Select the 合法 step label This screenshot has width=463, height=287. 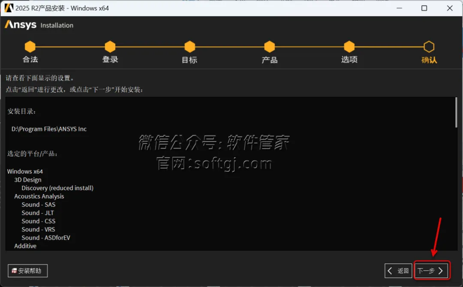point(30,59)
